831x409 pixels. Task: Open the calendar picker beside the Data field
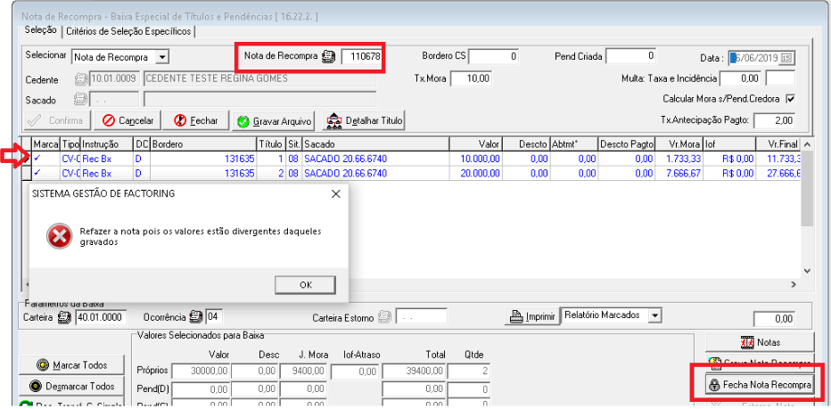(x=786, y=58)
